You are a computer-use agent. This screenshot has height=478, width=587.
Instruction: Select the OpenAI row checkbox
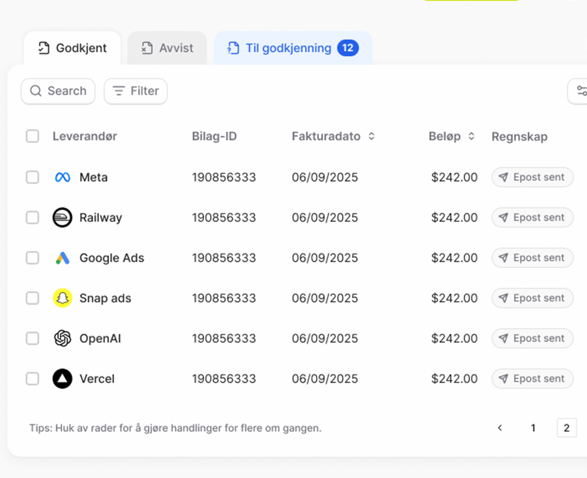point(33,338)
